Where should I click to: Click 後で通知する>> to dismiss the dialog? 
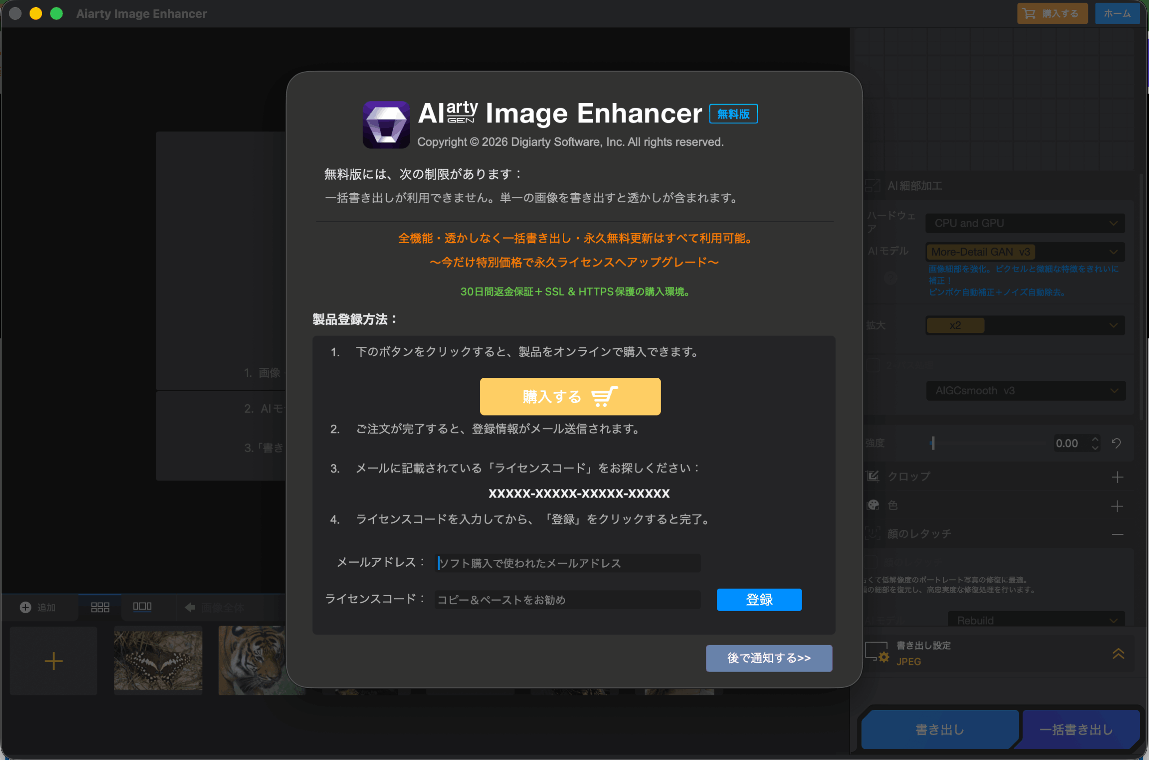[769, 658]
